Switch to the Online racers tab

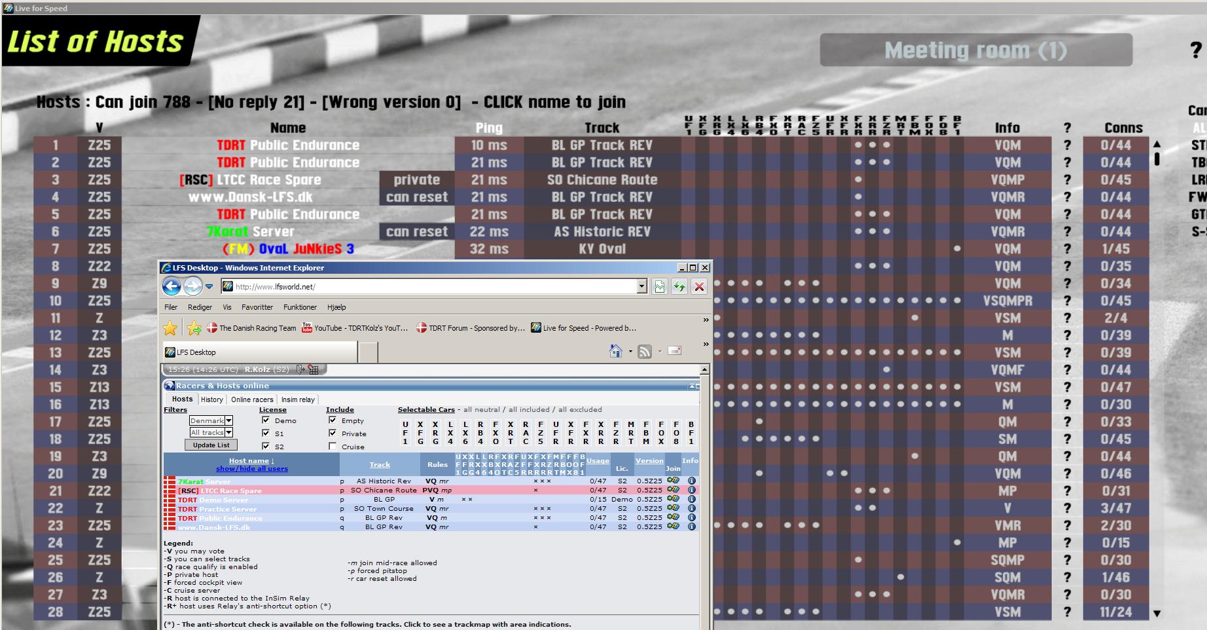(x=252, y=399)
